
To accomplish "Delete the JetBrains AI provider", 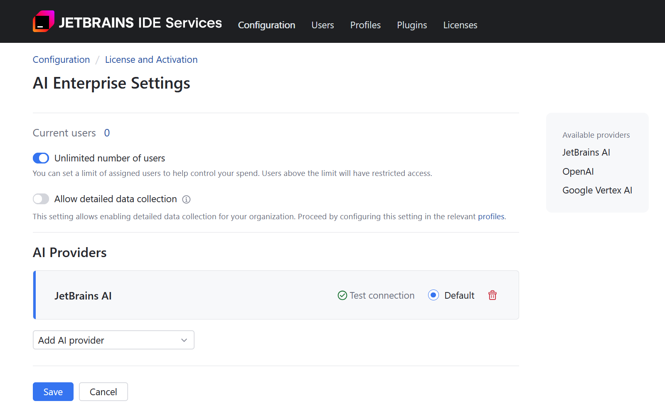I will (493, 295).
